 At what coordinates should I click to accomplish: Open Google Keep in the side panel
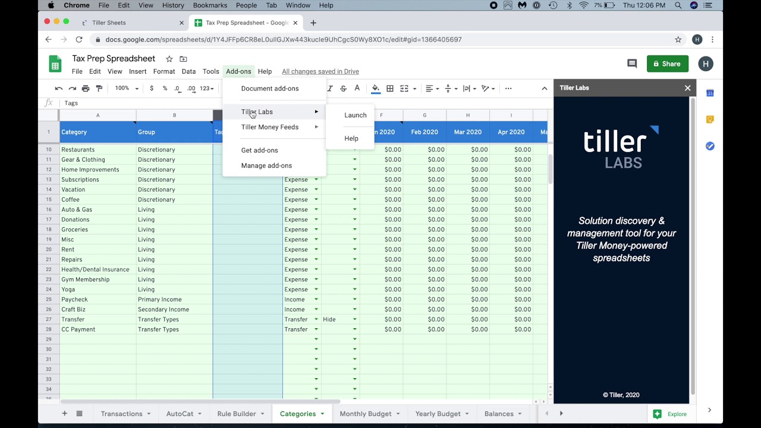(710, 119)
